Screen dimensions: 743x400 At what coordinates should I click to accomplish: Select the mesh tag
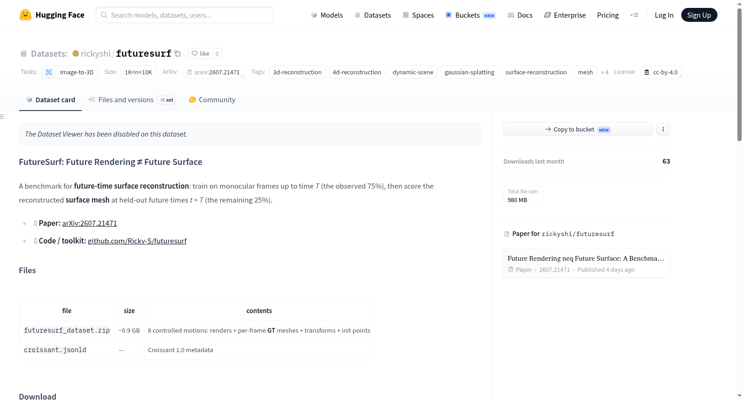tap(585, 72)
